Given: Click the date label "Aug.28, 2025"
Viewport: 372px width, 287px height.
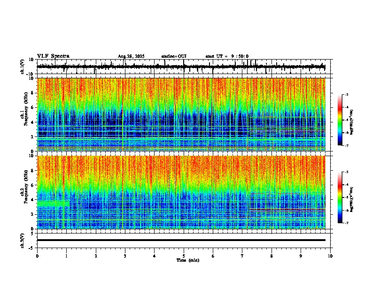Looking at the screenshot, I should pyautogui.click(x=131, y=56).
